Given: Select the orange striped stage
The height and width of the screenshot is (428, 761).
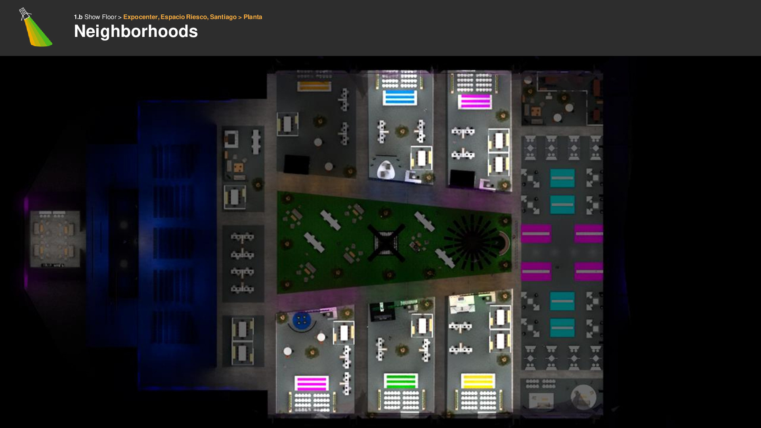Looking at the screenshot, I should 314,86.
